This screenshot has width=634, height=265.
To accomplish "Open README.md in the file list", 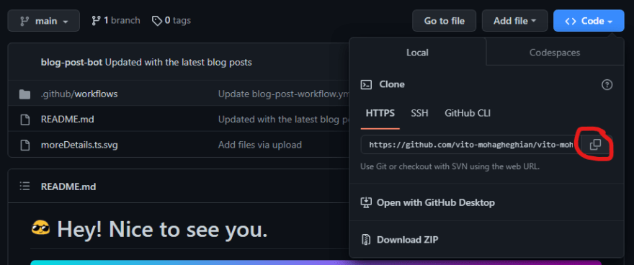I will (68, 120).
